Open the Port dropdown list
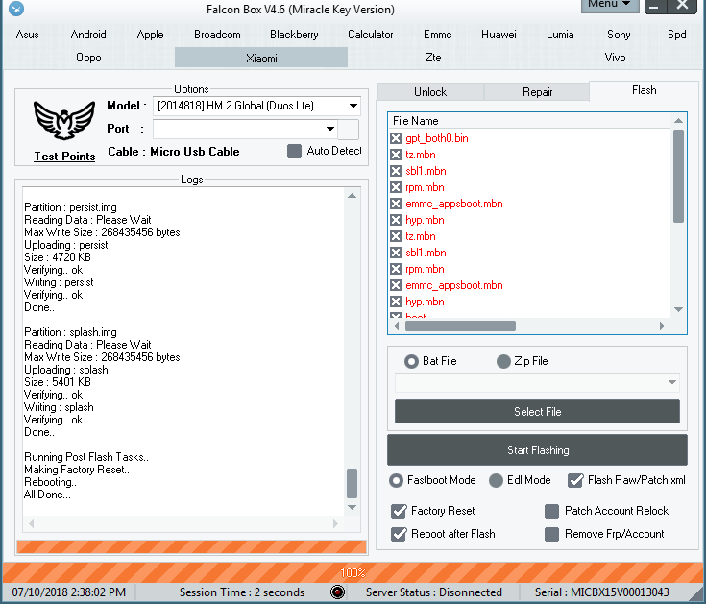The width and height of the screenshot is (706, 604). point(330,129)
